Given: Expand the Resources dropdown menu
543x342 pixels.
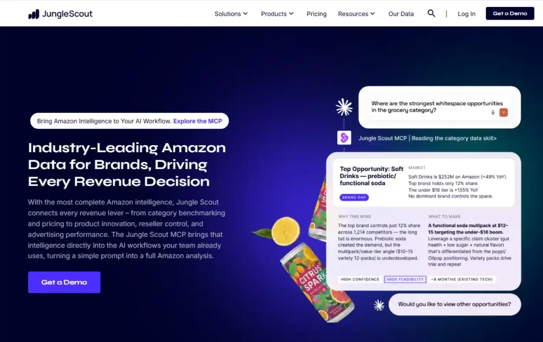Looking at the screenshot, I should [x=356, y=14].
